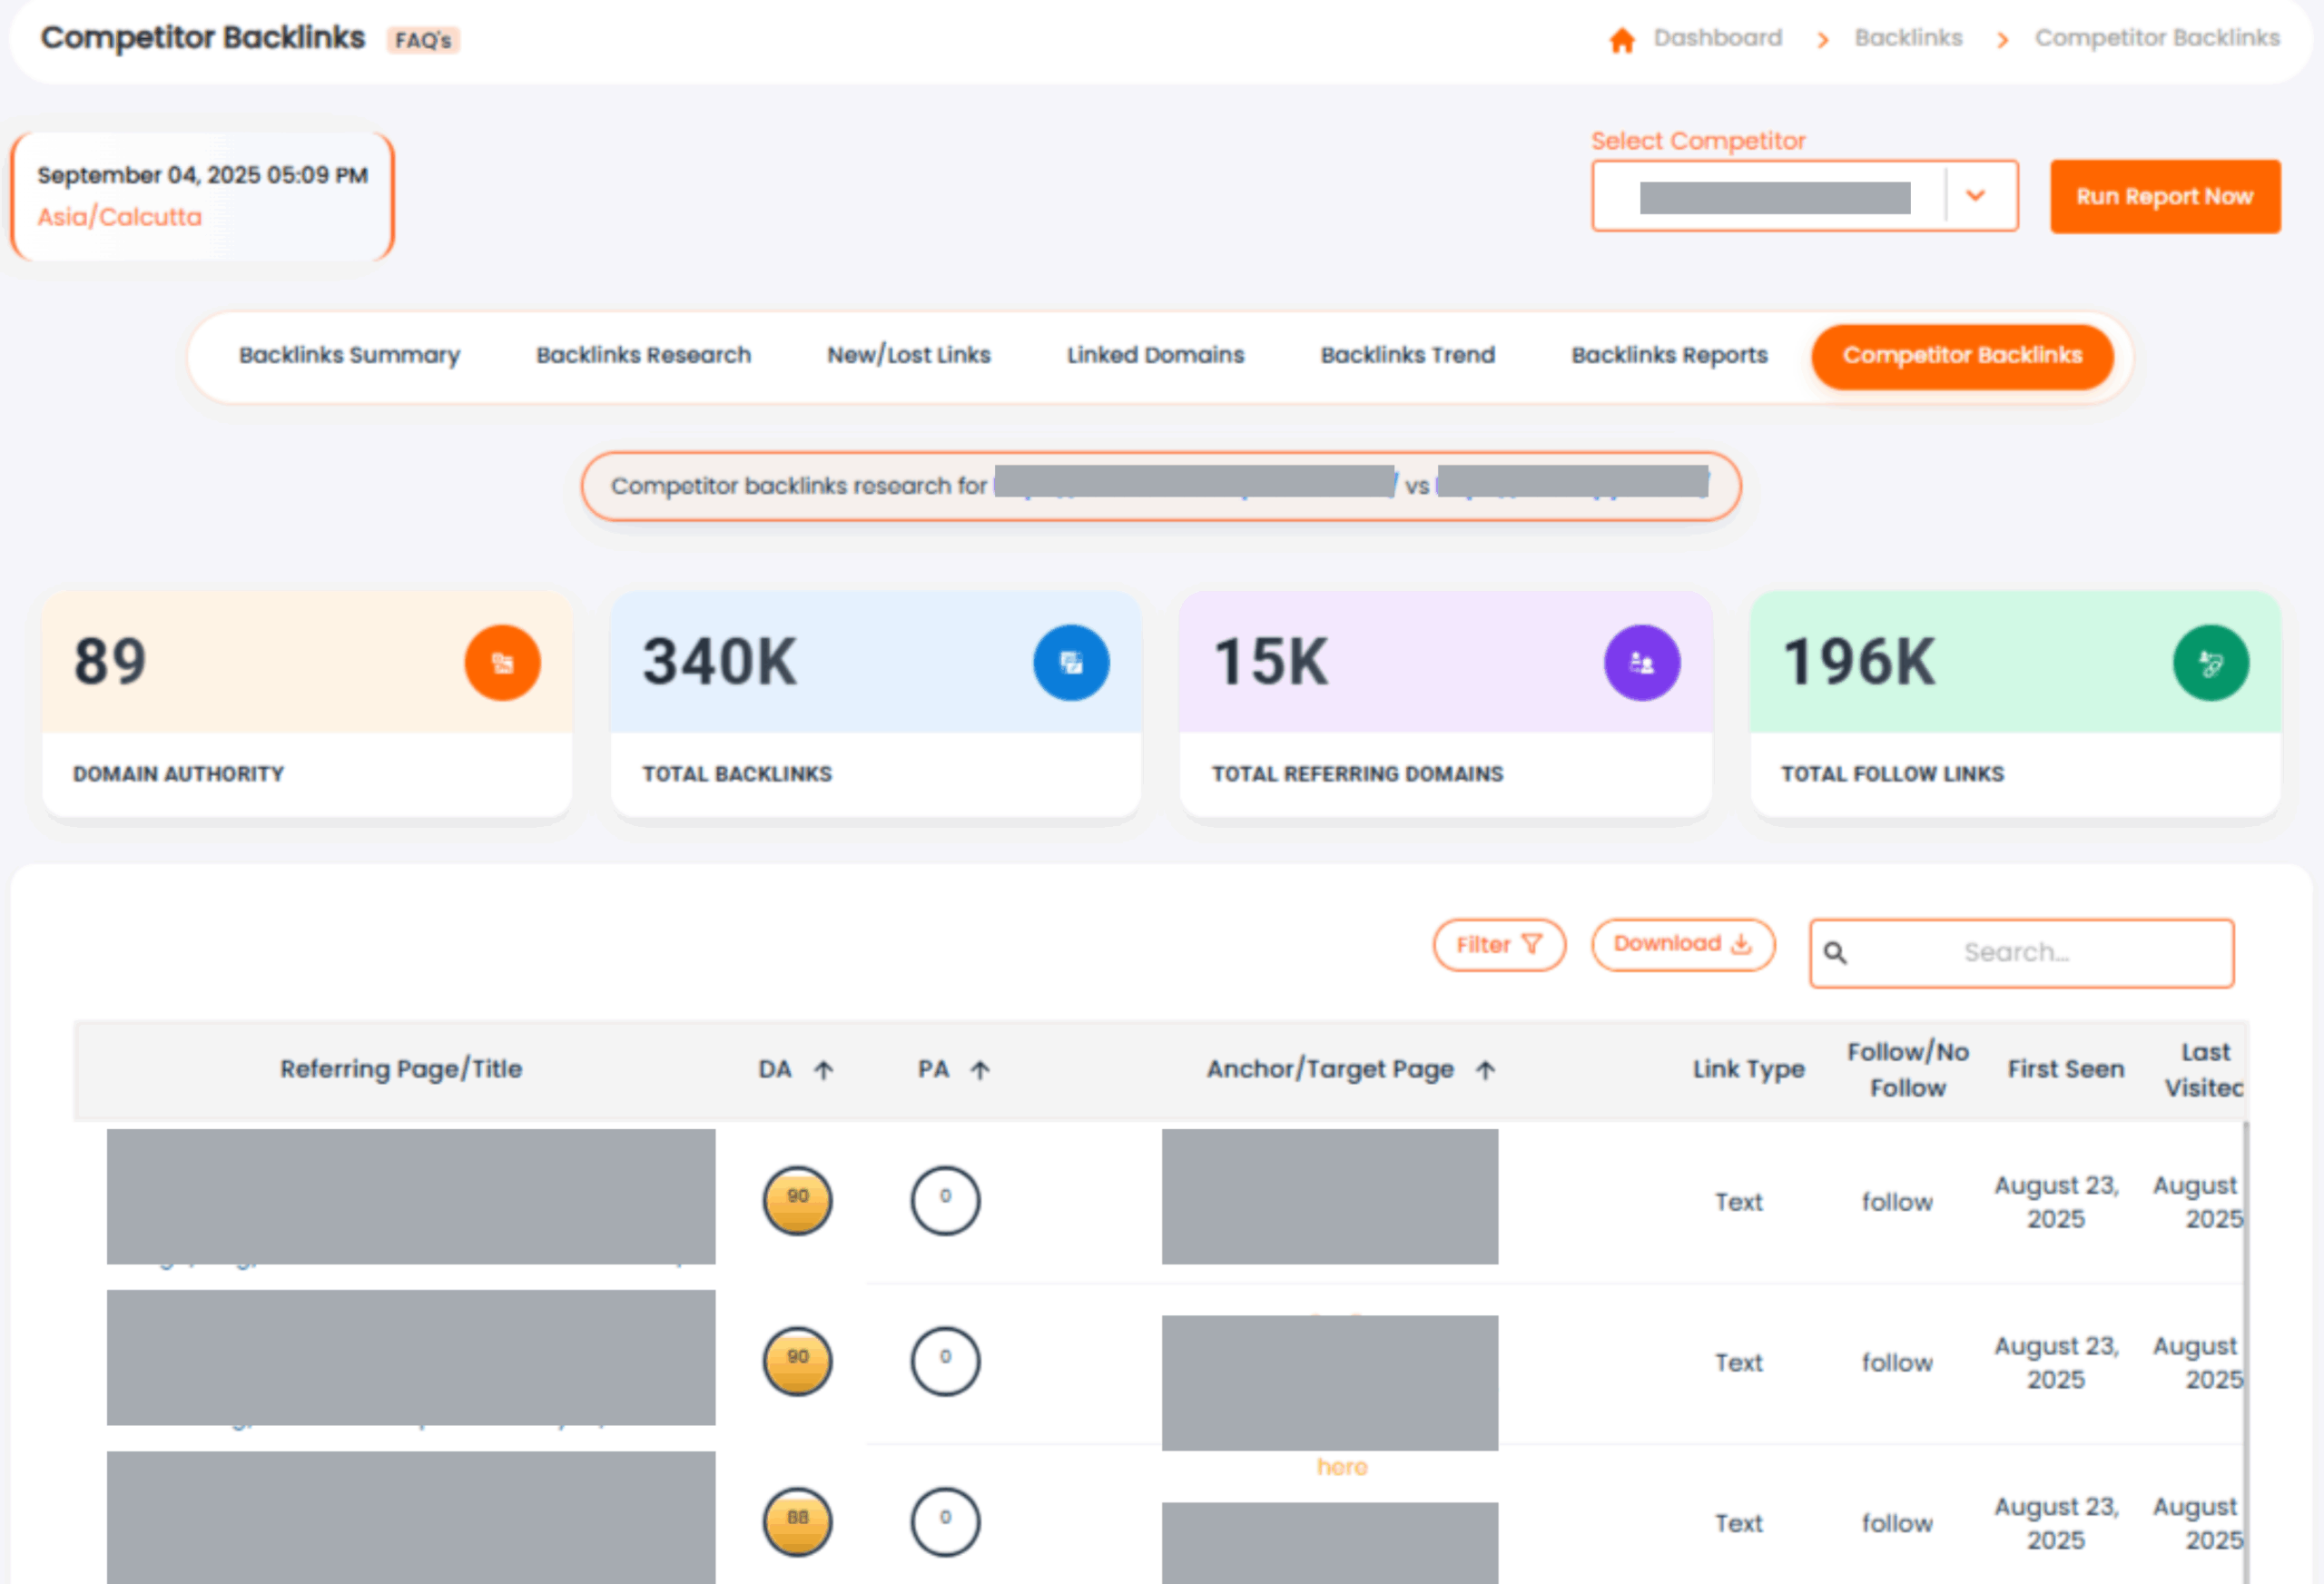The height and width of the screenshot is (1584, 2324).
Task: Click the Download button
Action: coord(1682,945)
